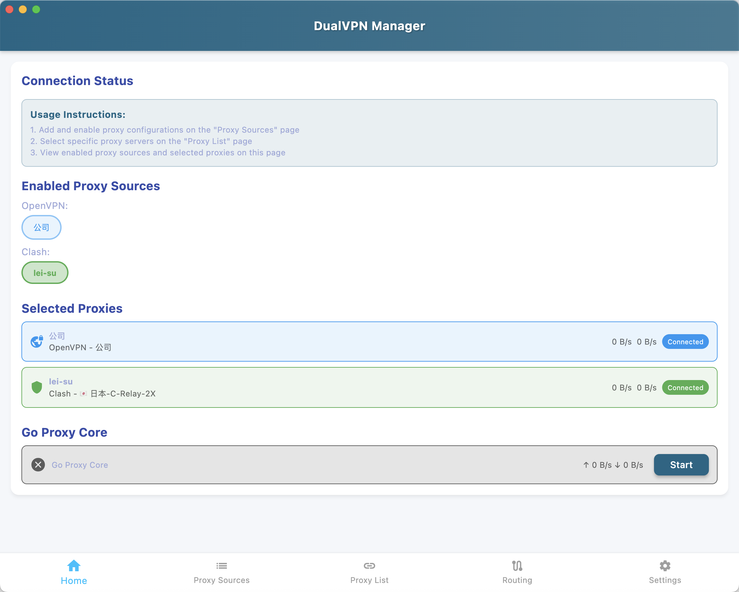Click the green macOS fullscreen button
Image resolution: width=739 pixels, height=592 pixels.
click(36, 9)
